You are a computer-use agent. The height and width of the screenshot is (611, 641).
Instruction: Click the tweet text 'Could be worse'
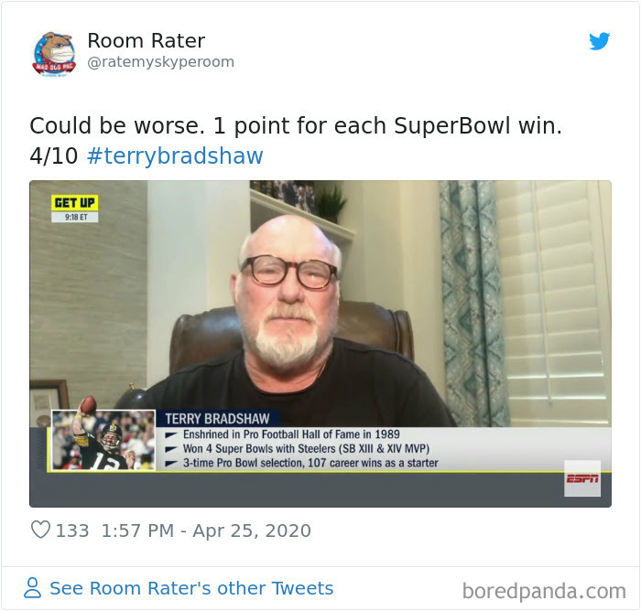click(117, 125)
